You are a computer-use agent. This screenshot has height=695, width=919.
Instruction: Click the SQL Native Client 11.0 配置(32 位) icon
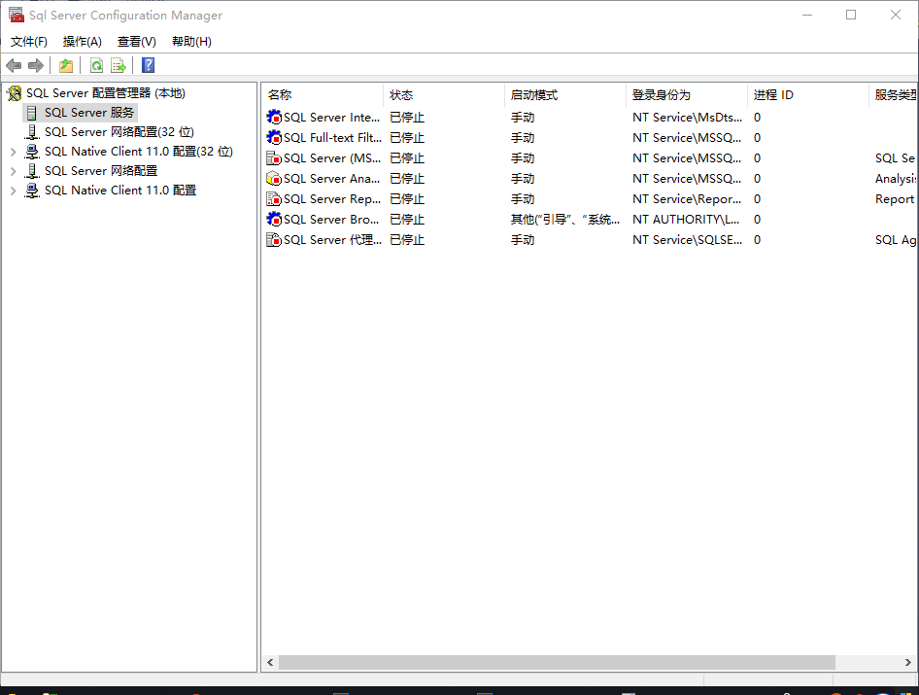click(32, 152)
